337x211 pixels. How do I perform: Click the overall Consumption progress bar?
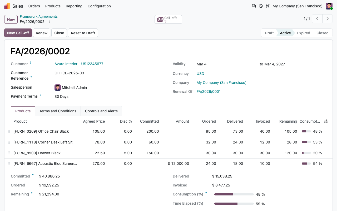click(x=234, y=194)
